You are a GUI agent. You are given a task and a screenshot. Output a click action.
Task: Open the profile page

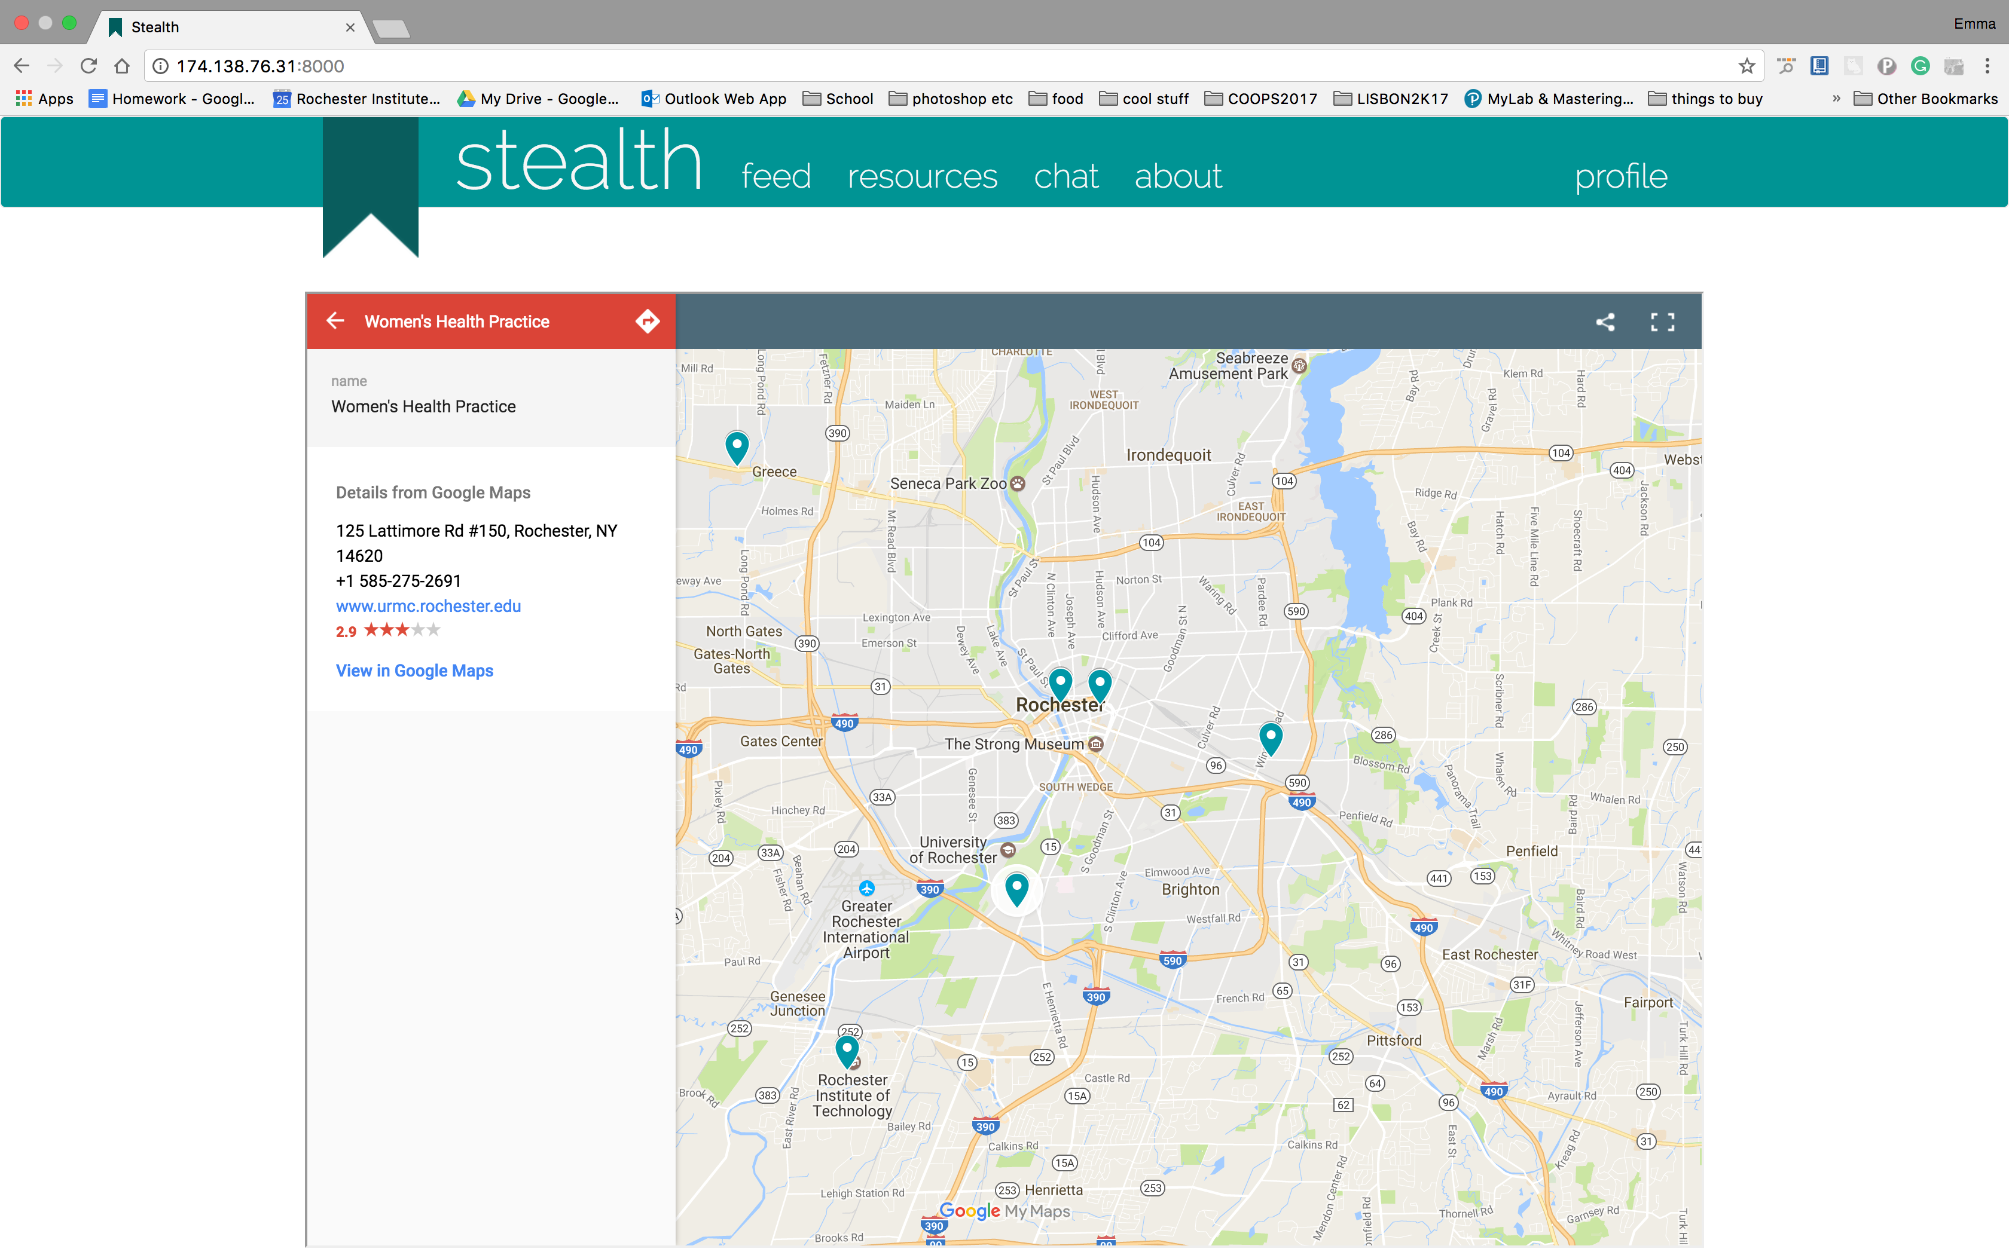[x=1620, y=176]
